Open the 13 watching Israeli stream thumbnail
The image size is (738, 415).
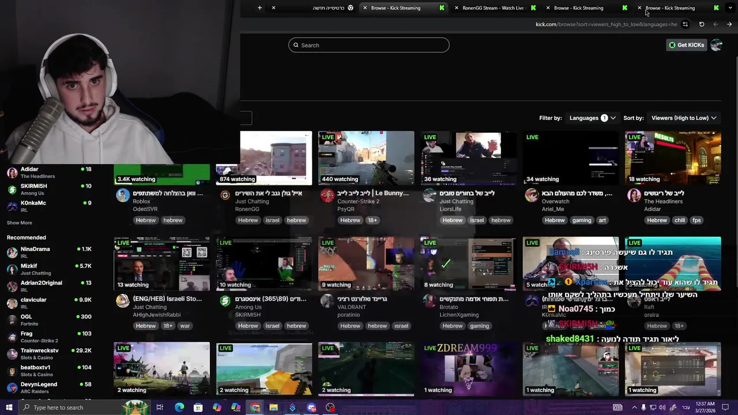[x=162, y=263]
